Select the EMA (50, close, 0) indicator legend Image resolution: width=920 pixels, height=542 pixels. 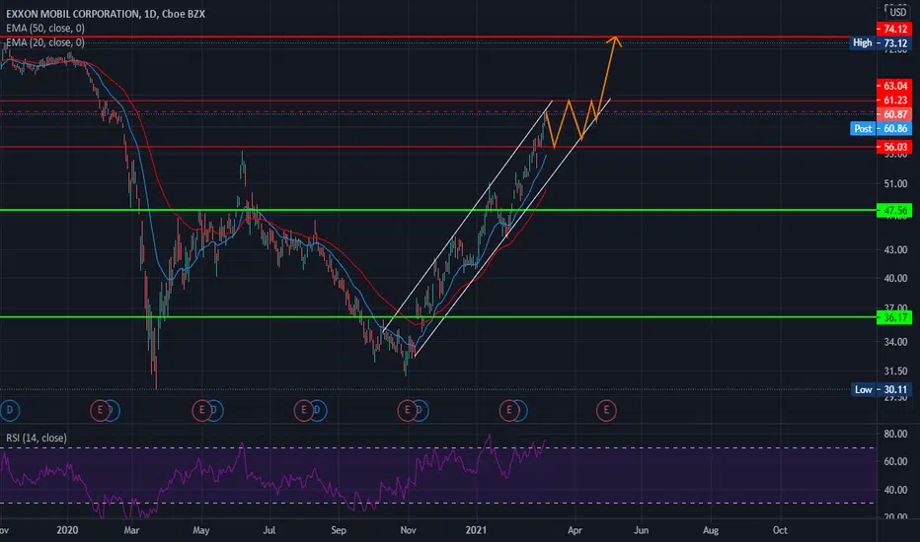45,29
